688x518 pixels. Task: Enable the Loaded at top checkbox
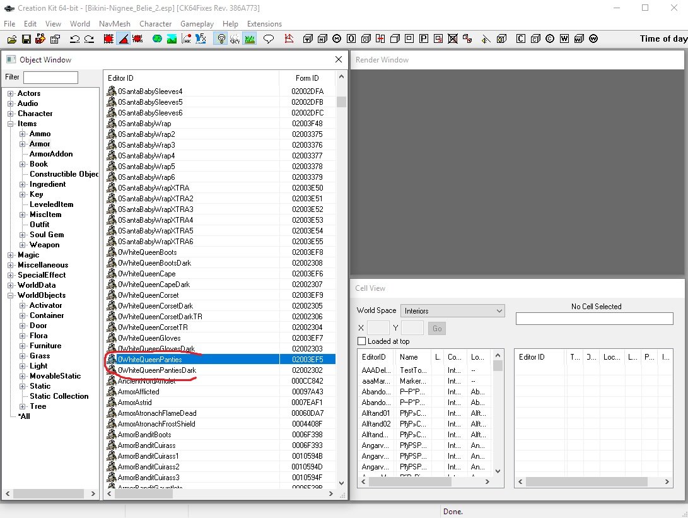click(x=362, y=341)
